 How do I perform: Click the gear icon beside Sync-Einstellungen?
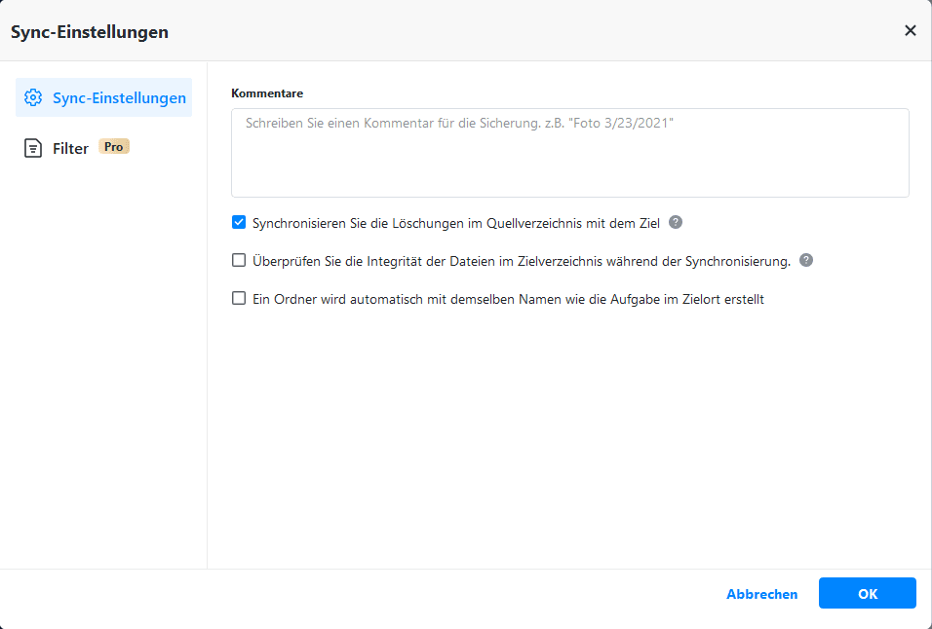33,97
